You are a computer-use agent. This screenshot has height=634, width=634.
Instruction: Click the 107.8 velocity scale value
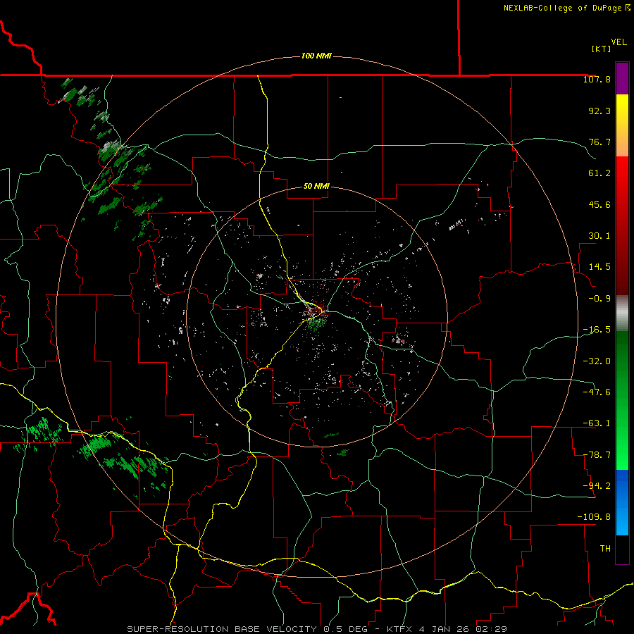click(x=597, y=79)
